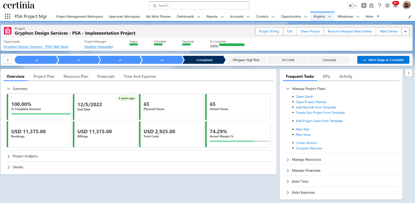
Task: Switch to the KPIs tab
Action: click(x=326, y=76)
